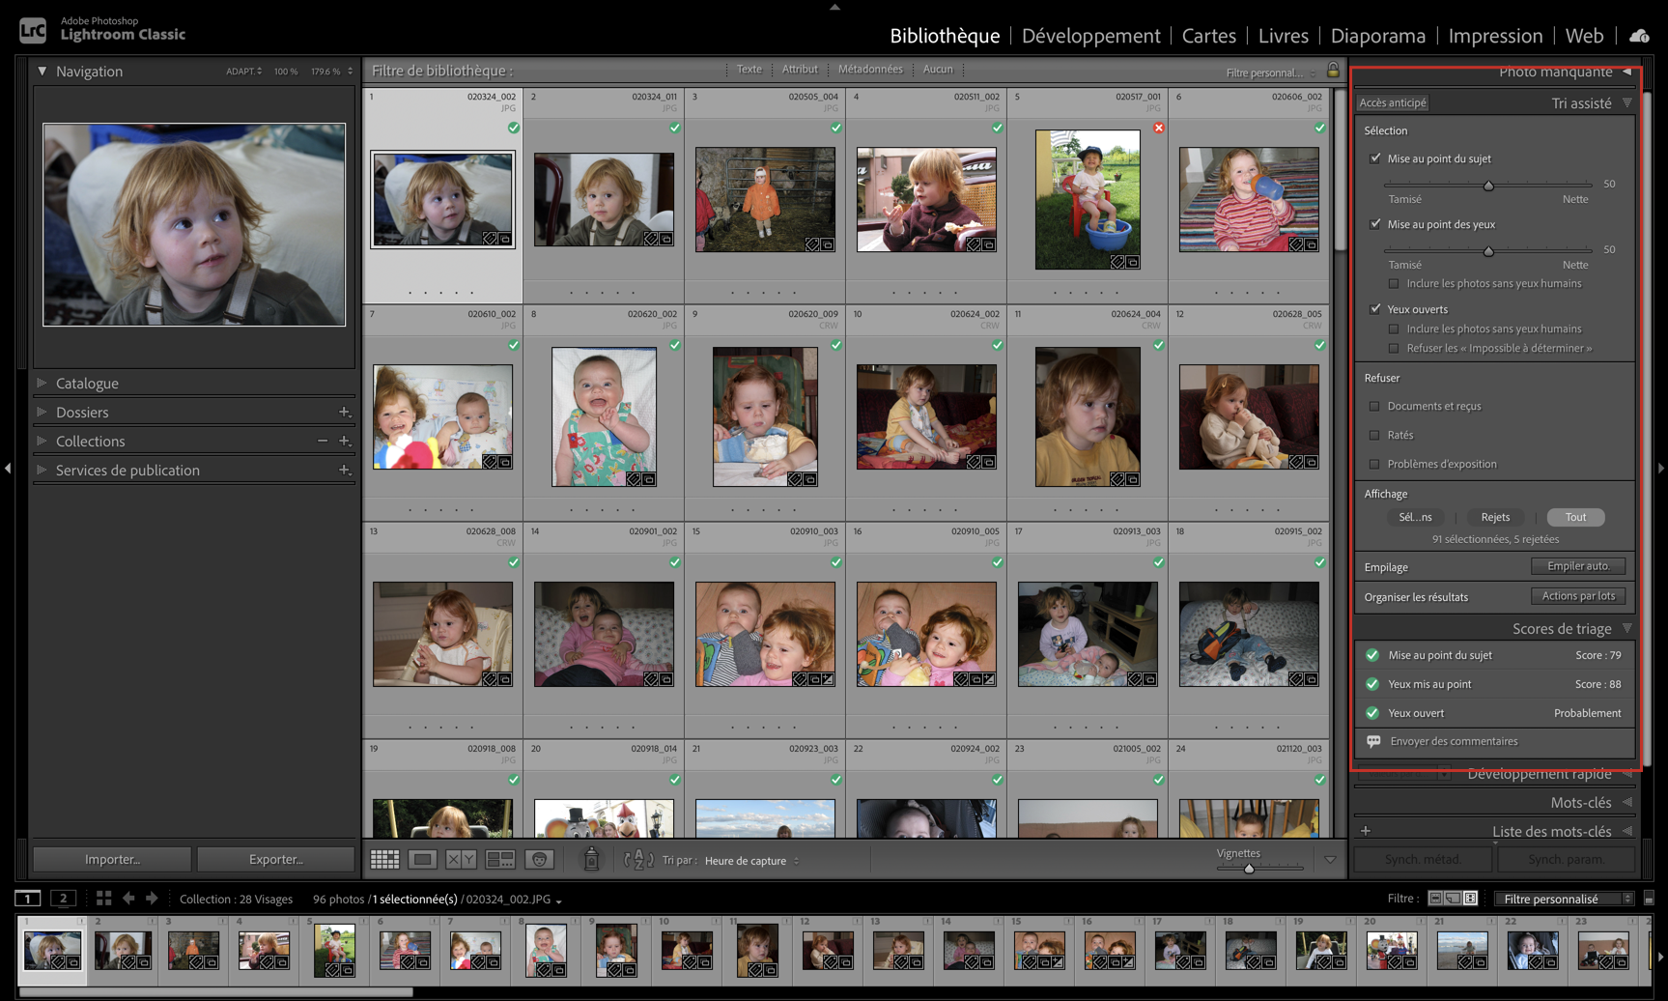Open the Tri par sort dropdown
The image size is (1668, 1001).
[750, 861]
